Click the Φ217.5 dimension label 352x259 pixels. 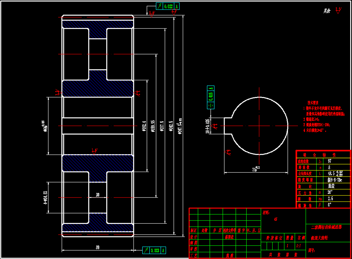tap(162, 126)
